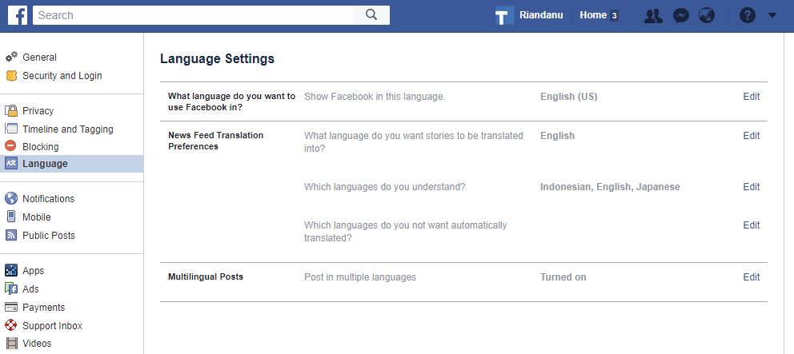Edit the Facebook display language
Viewport: 794px width, 354px height.
[x=751, y=97]
